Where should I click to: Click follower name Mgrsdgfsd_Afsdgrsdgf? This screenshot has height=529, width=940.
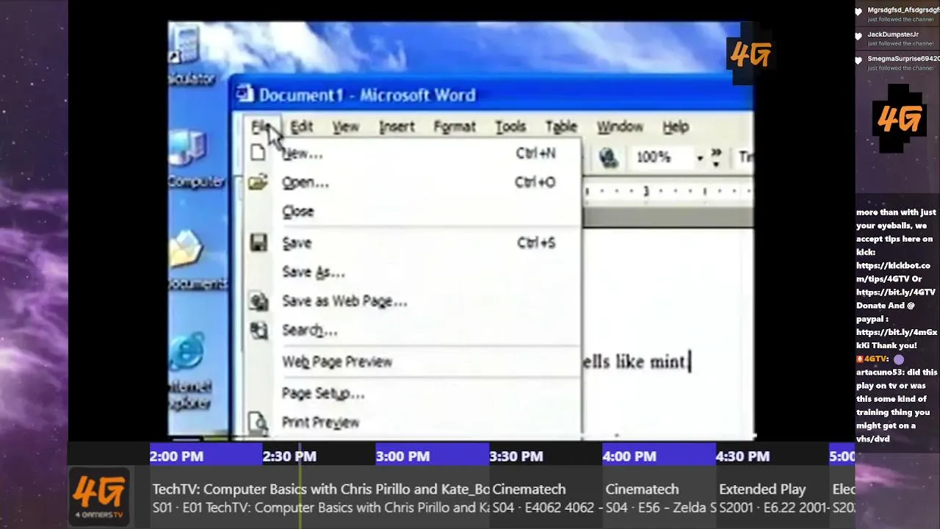[x=903, y=10]
